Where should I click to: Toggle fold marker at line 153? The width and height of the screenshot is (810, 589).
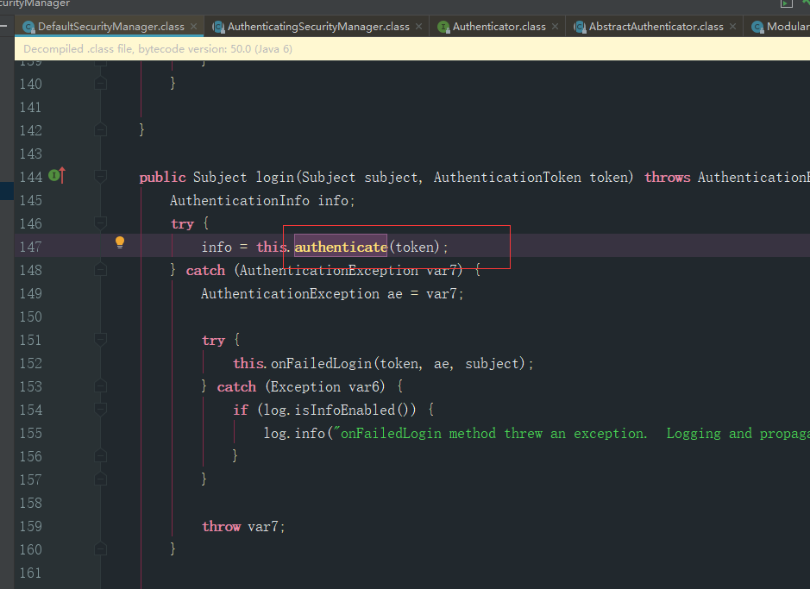pyautogui.click(x=101, y=386)
